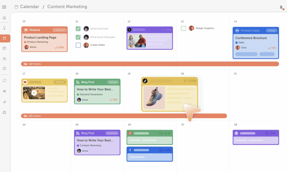Click the Planned tag on the Blog Post card

click(112, 82)
